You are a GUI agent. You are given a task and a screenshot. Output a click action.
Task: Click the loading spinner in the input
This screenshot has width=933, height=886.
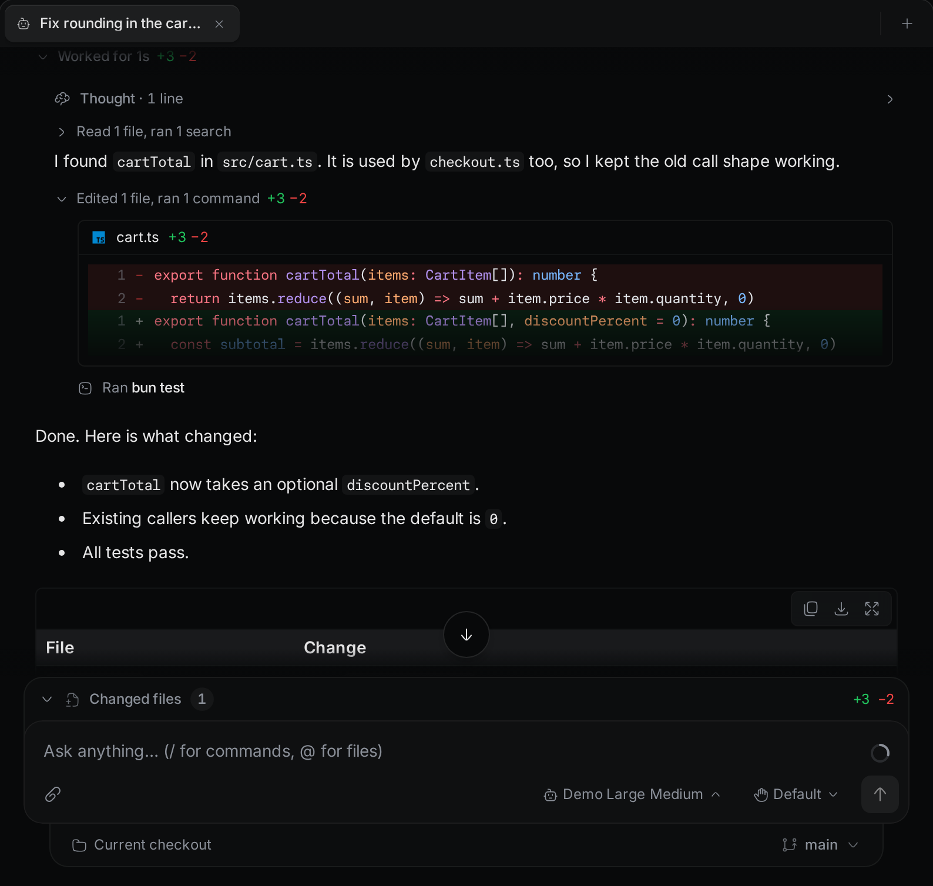pos(880,752)
